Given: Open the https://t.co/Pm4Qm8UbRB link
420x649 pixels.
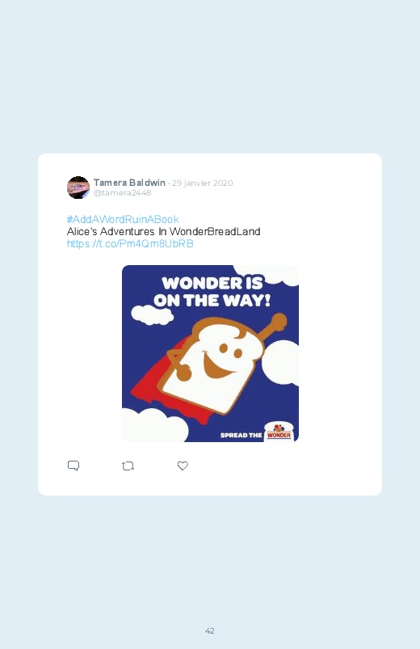Looking at the screenshot, I should click(x=130, y=244).
